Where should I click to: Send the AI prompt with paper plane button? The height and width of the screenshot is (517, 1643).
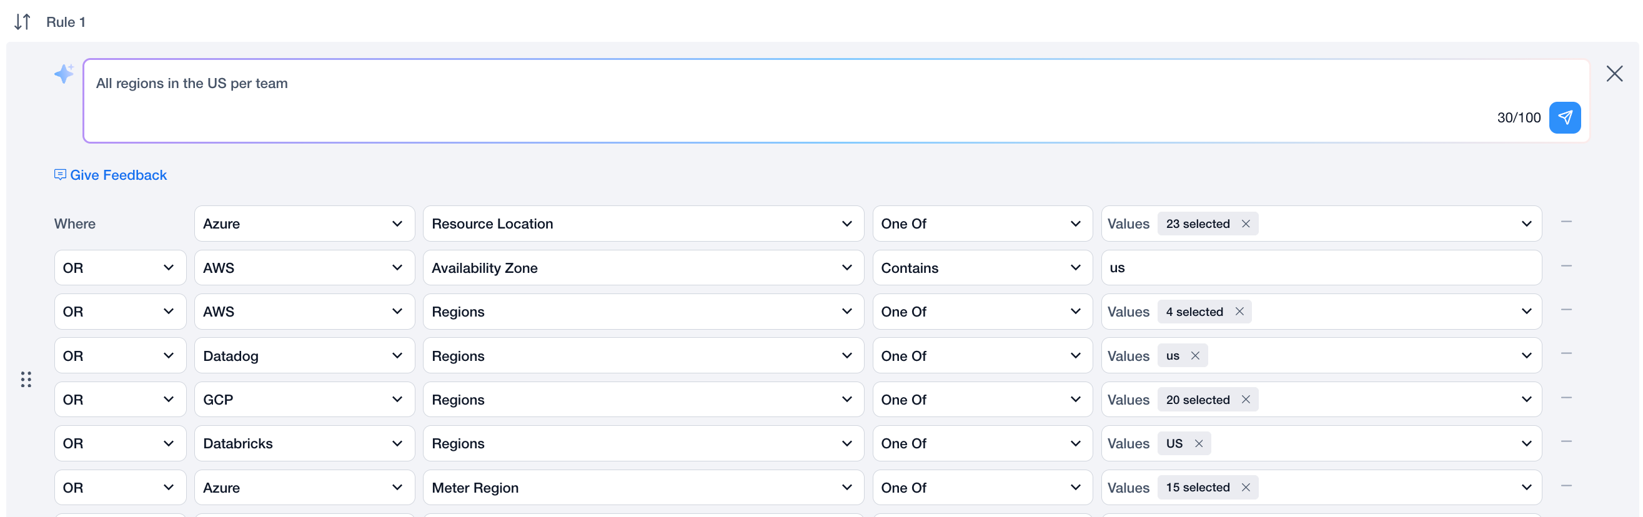pyautogui.click(x=1564, y=117)
